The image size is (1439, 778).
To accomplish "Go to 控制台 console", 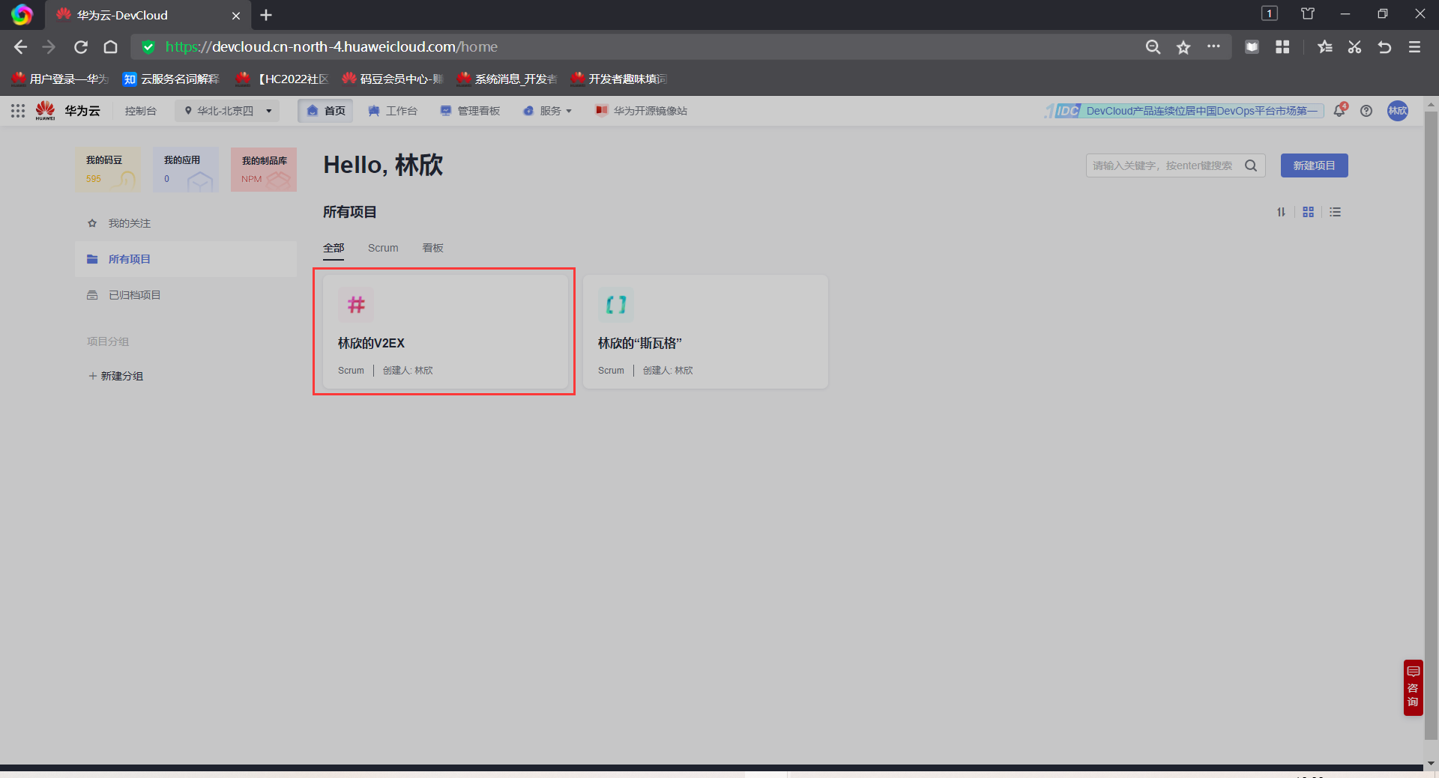I will click(141, 111).
